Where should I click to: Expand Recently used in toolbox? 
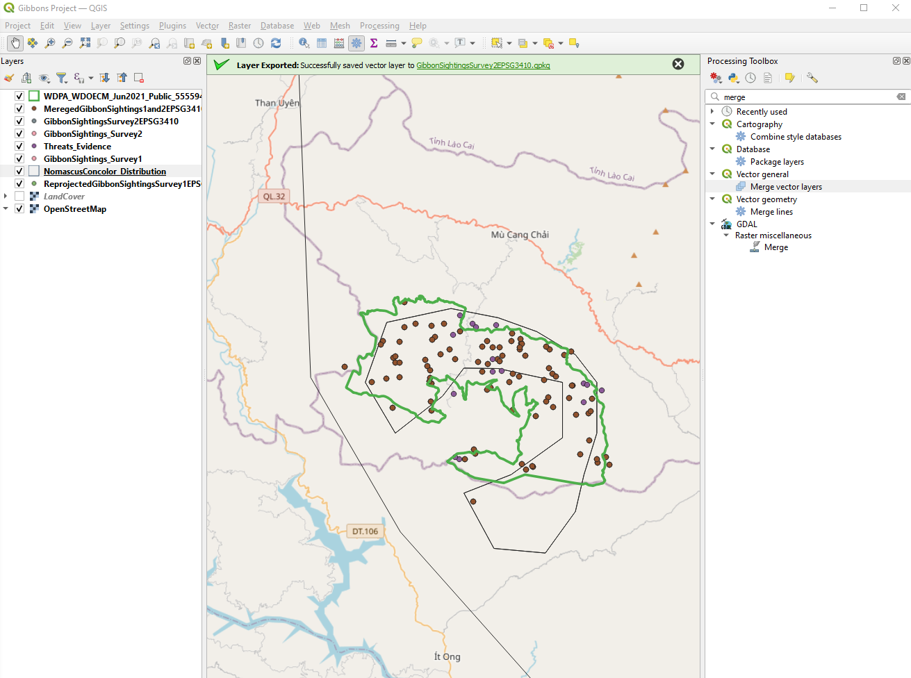click(712, 111)
